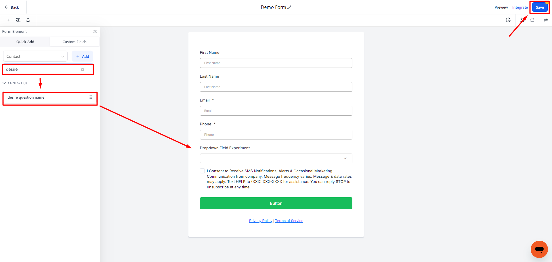The height and width of the screenshot is (262, 552).
Task: Click the notification bell icon
Action: pos(28,20)
